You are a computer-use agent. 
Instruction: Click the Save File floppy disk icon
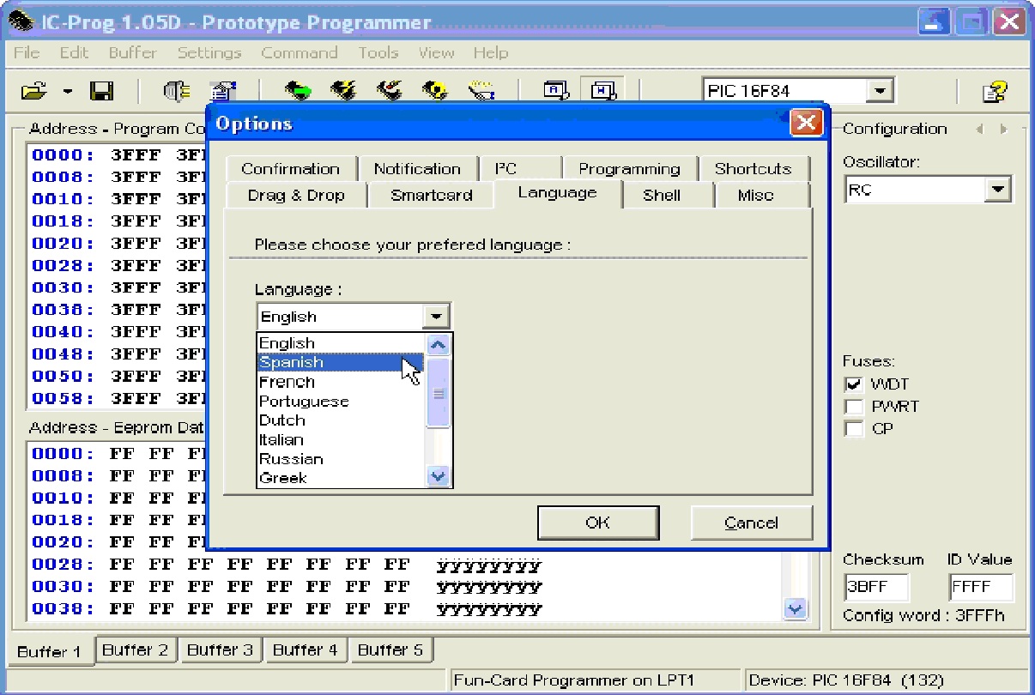[101, 90]
